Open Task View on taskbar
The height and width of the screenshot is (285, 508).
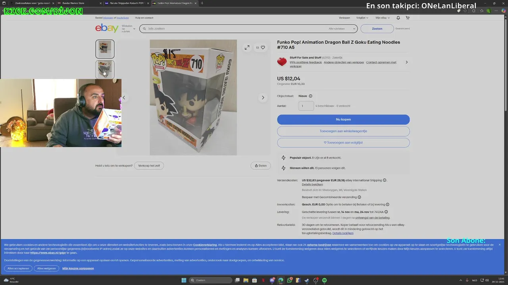point(237,280)
